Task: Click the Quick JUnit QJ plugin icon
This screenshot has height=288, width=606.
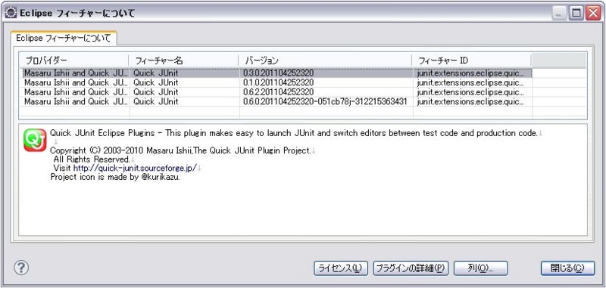Action: [35, 140]
